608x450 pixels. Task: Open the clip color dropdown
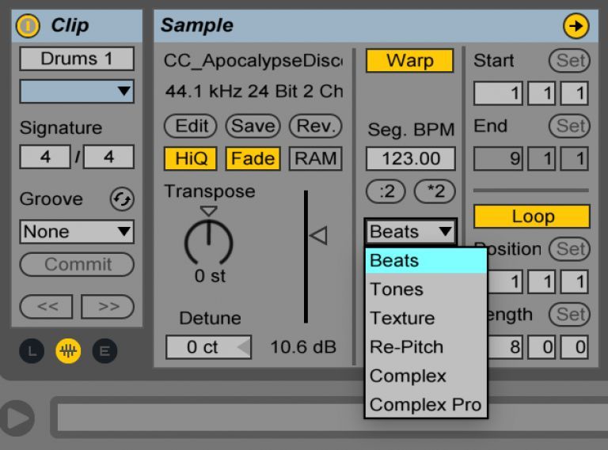77,92
